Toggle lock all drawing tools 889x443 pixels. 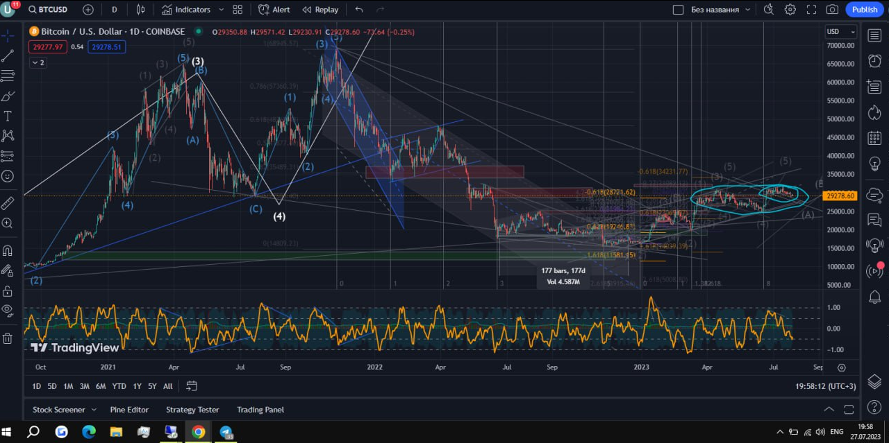click(x=8, y=290)
